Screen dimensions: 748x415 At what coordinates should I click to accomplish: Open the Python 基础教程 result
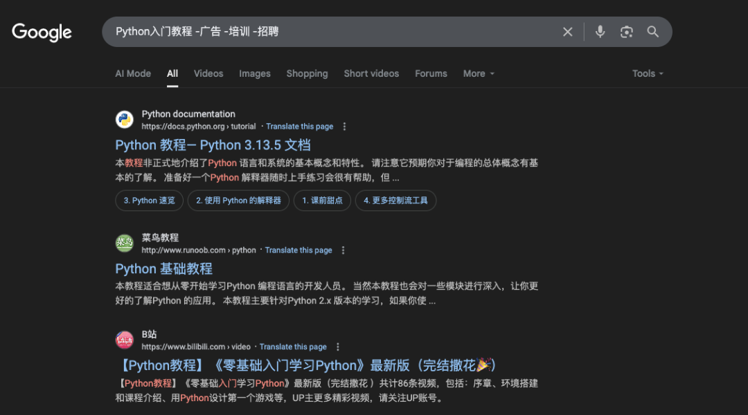(163, 269)
